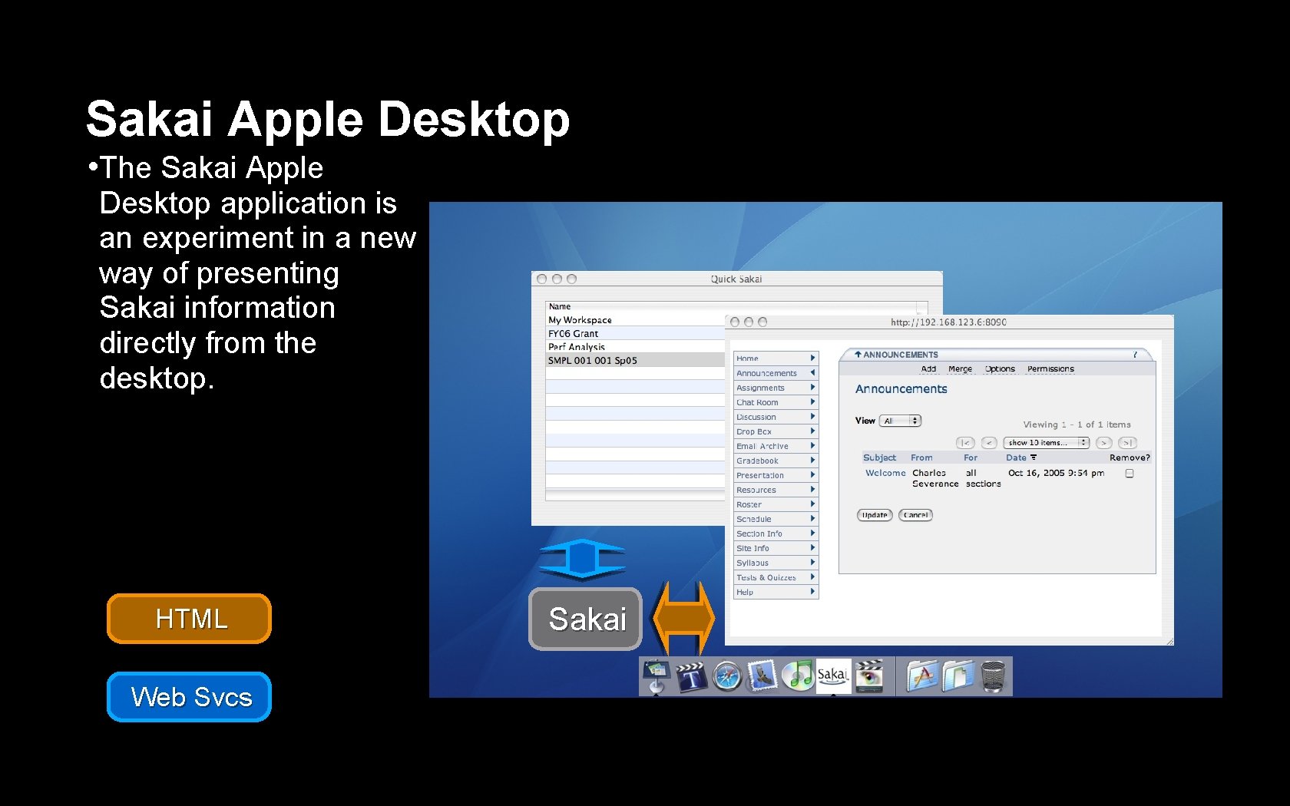The height and width of the screenshot is (806, 1290).
Task: Select SMPL 001 001 Sp05 site row
Action: coord(635,360)
